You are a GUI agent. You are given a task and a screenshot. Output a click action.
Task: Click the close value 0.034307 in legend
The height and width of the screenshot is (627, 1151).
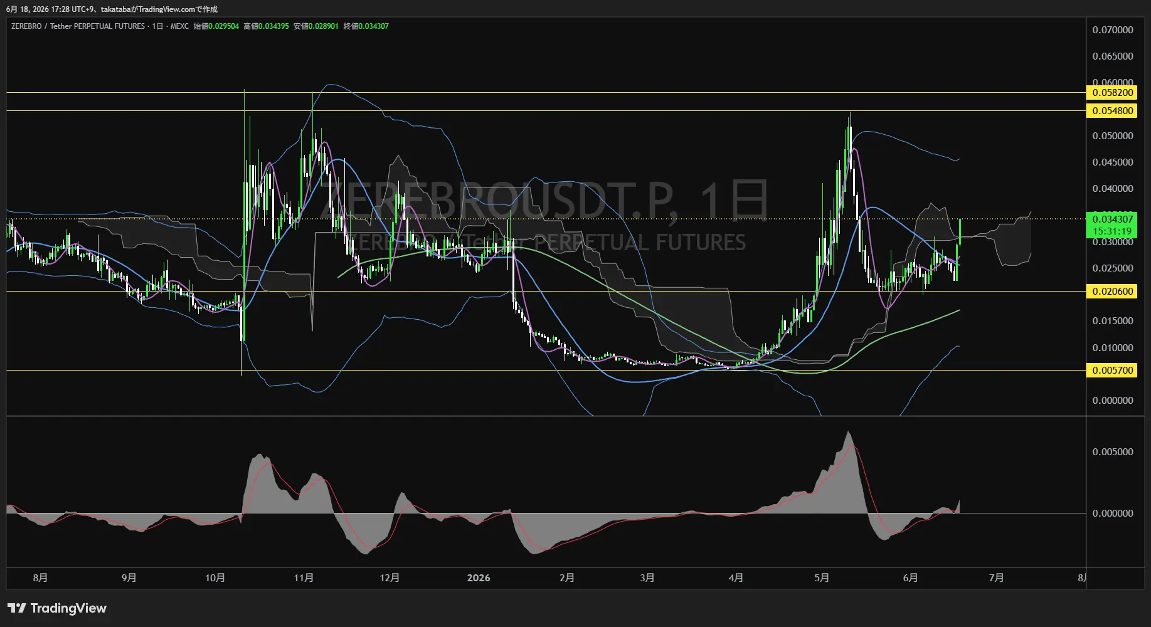pyautogui.click(x=373, y=26)
